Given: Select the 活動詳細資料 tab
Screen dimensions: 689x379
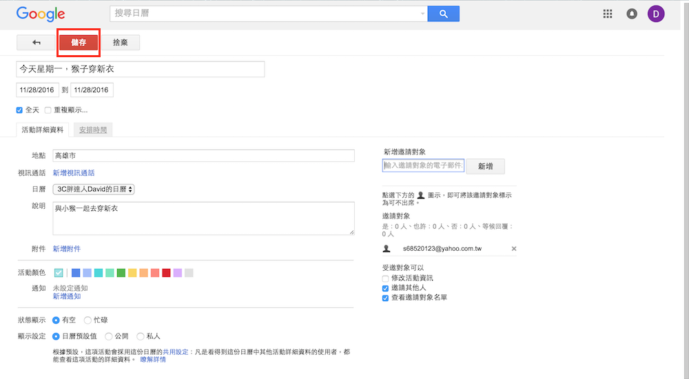Looking at the screenshot, I should [x=43, y=130].
